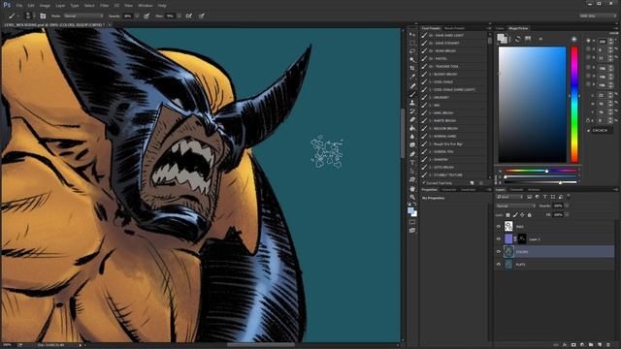This screenshot has width=621, height=349.
Task: Open layer Fill dropdown arrow
Action: pyautogui.click(x=567, y=215)
